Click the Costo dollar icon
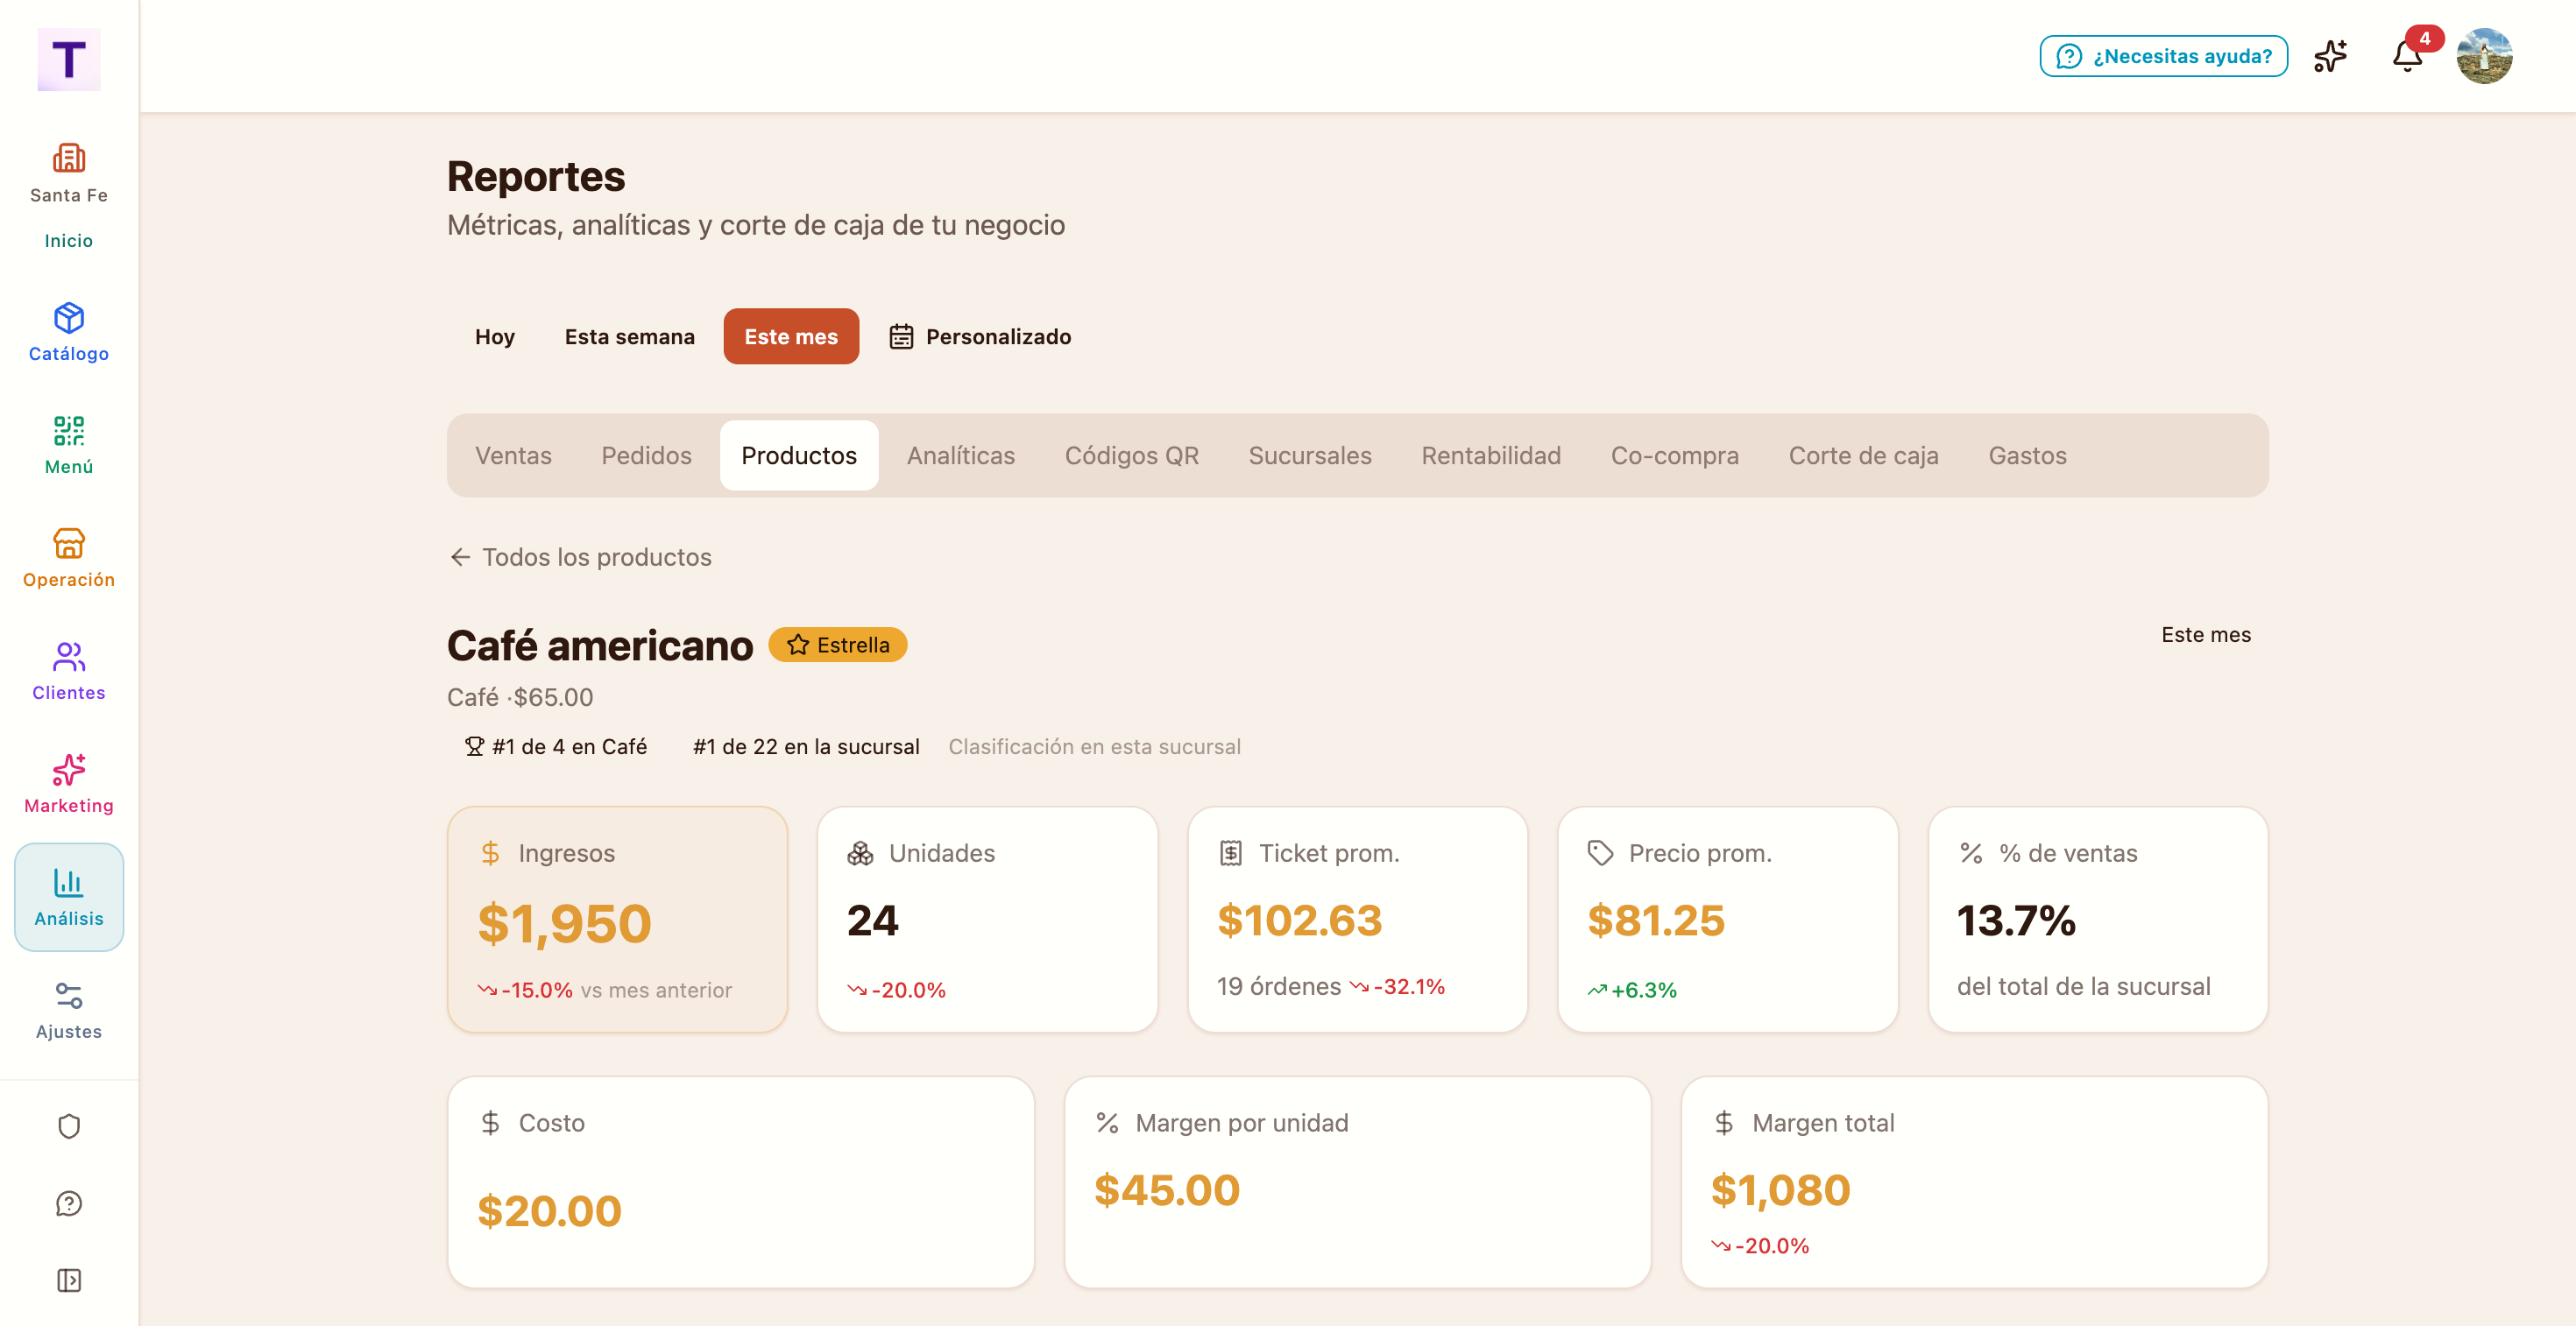2576x1326 pixels. [x=490, y=1123]
